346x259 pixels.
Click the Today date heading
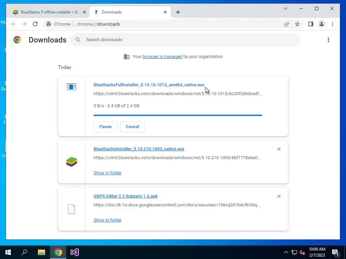[x=65, y=67]
